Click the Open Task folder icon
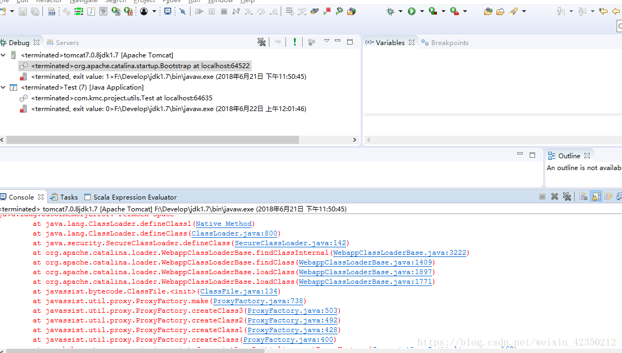The width and height of the screenshot is (622, 353). 501,11
